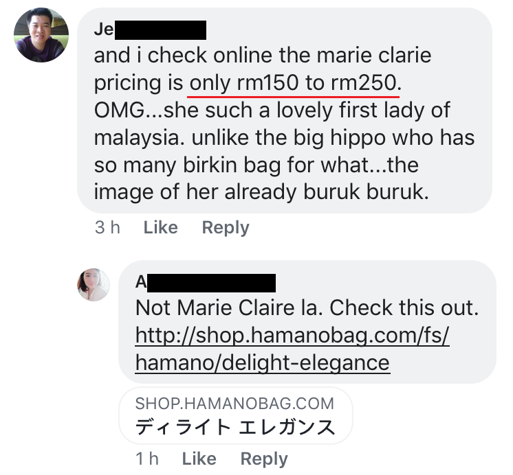Open the "3 h" comment timestamp

[x=107, y=227]
